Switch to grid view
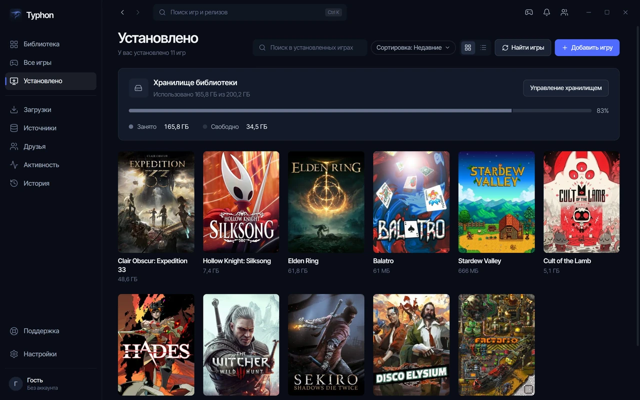 click(468, 47)
